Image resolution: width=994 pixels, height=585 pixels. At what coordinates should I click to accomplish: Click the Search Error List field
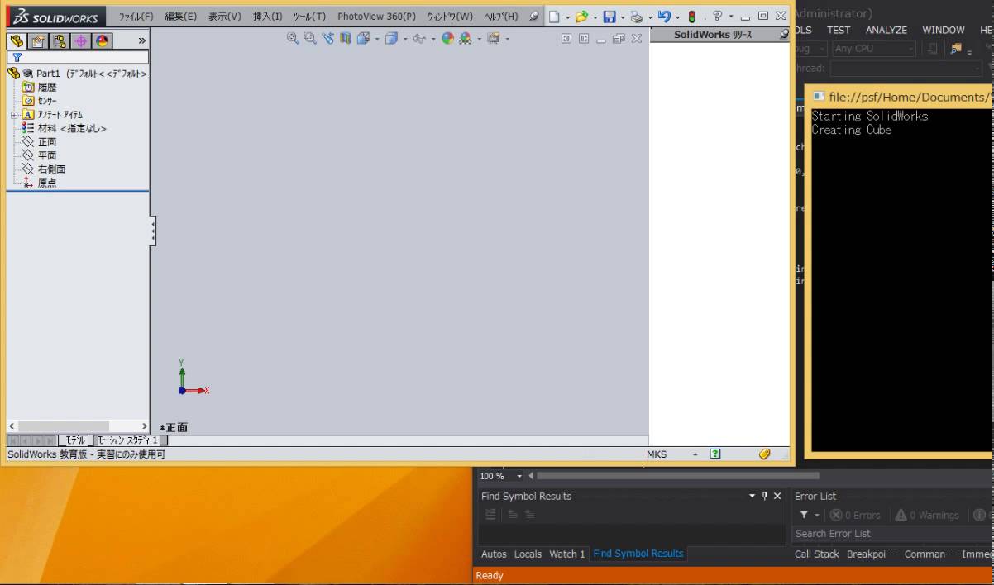pyautogui.click(x=893, y=534)
